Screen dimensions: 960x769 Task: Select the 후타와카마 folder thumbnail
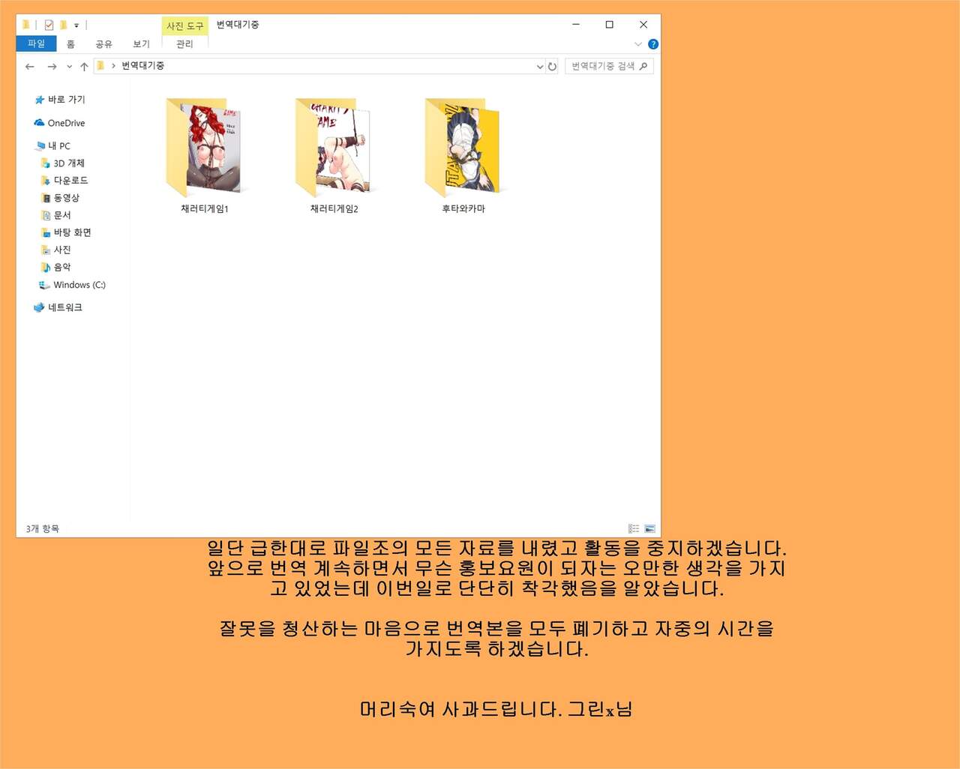(463, 147)
